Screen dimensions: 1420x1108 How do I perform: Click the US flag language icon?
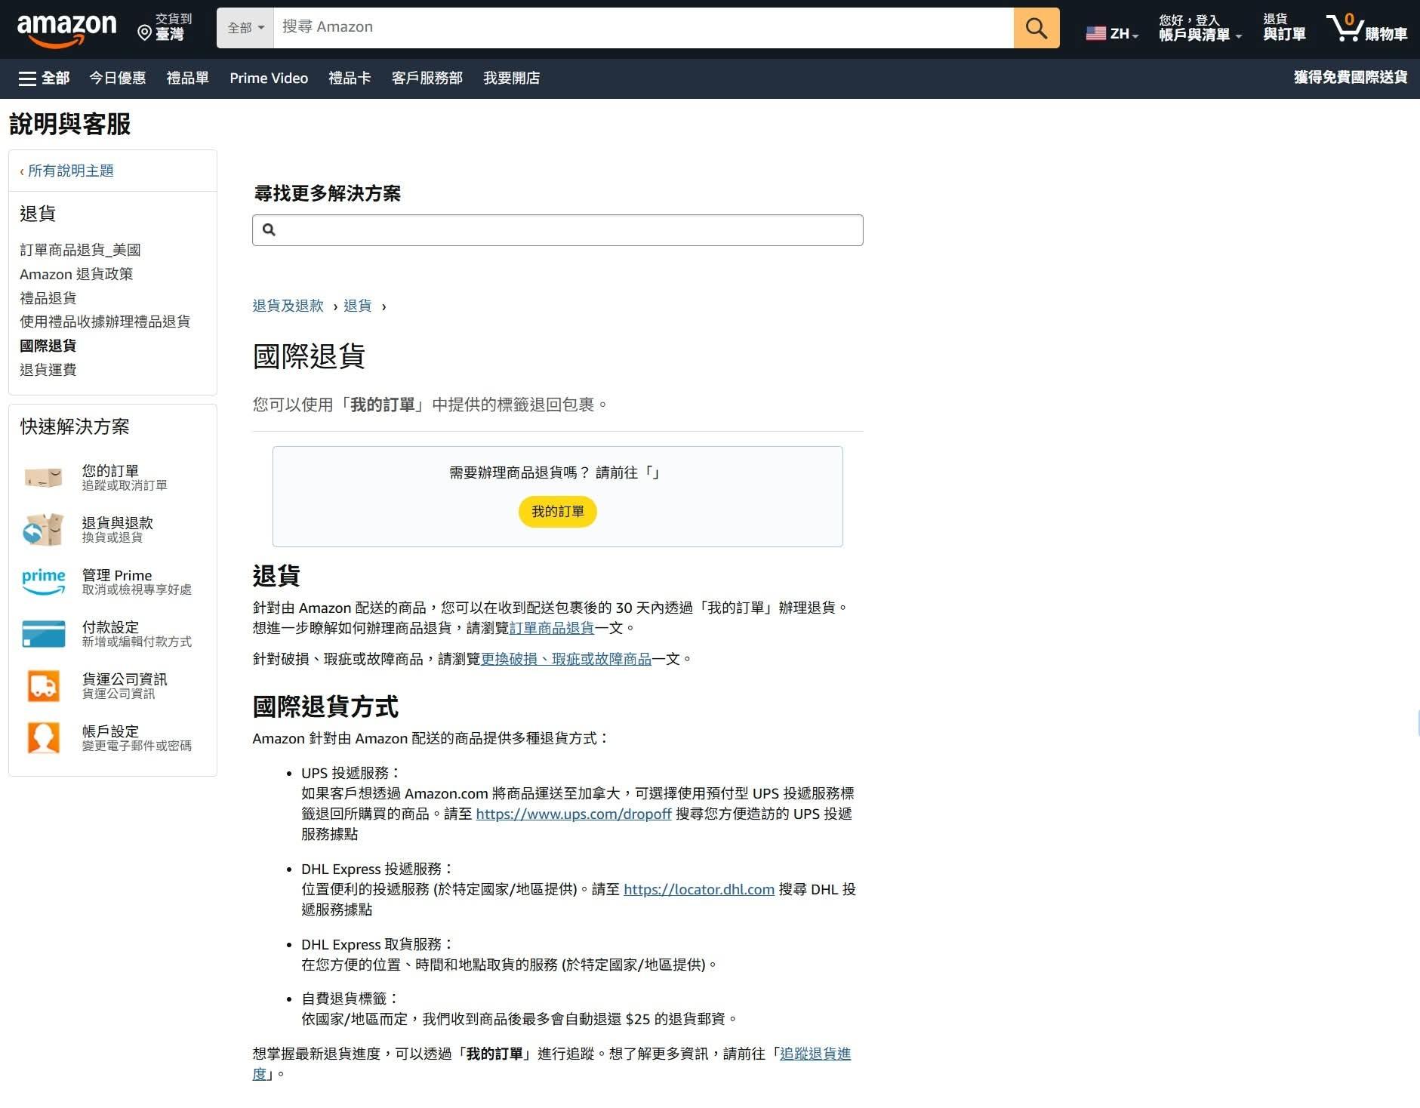1095,33
